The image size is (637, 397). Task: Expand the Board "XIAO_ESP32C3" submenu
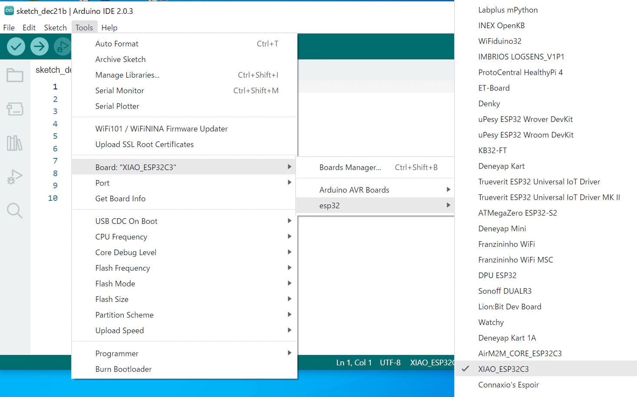point(184,167)
